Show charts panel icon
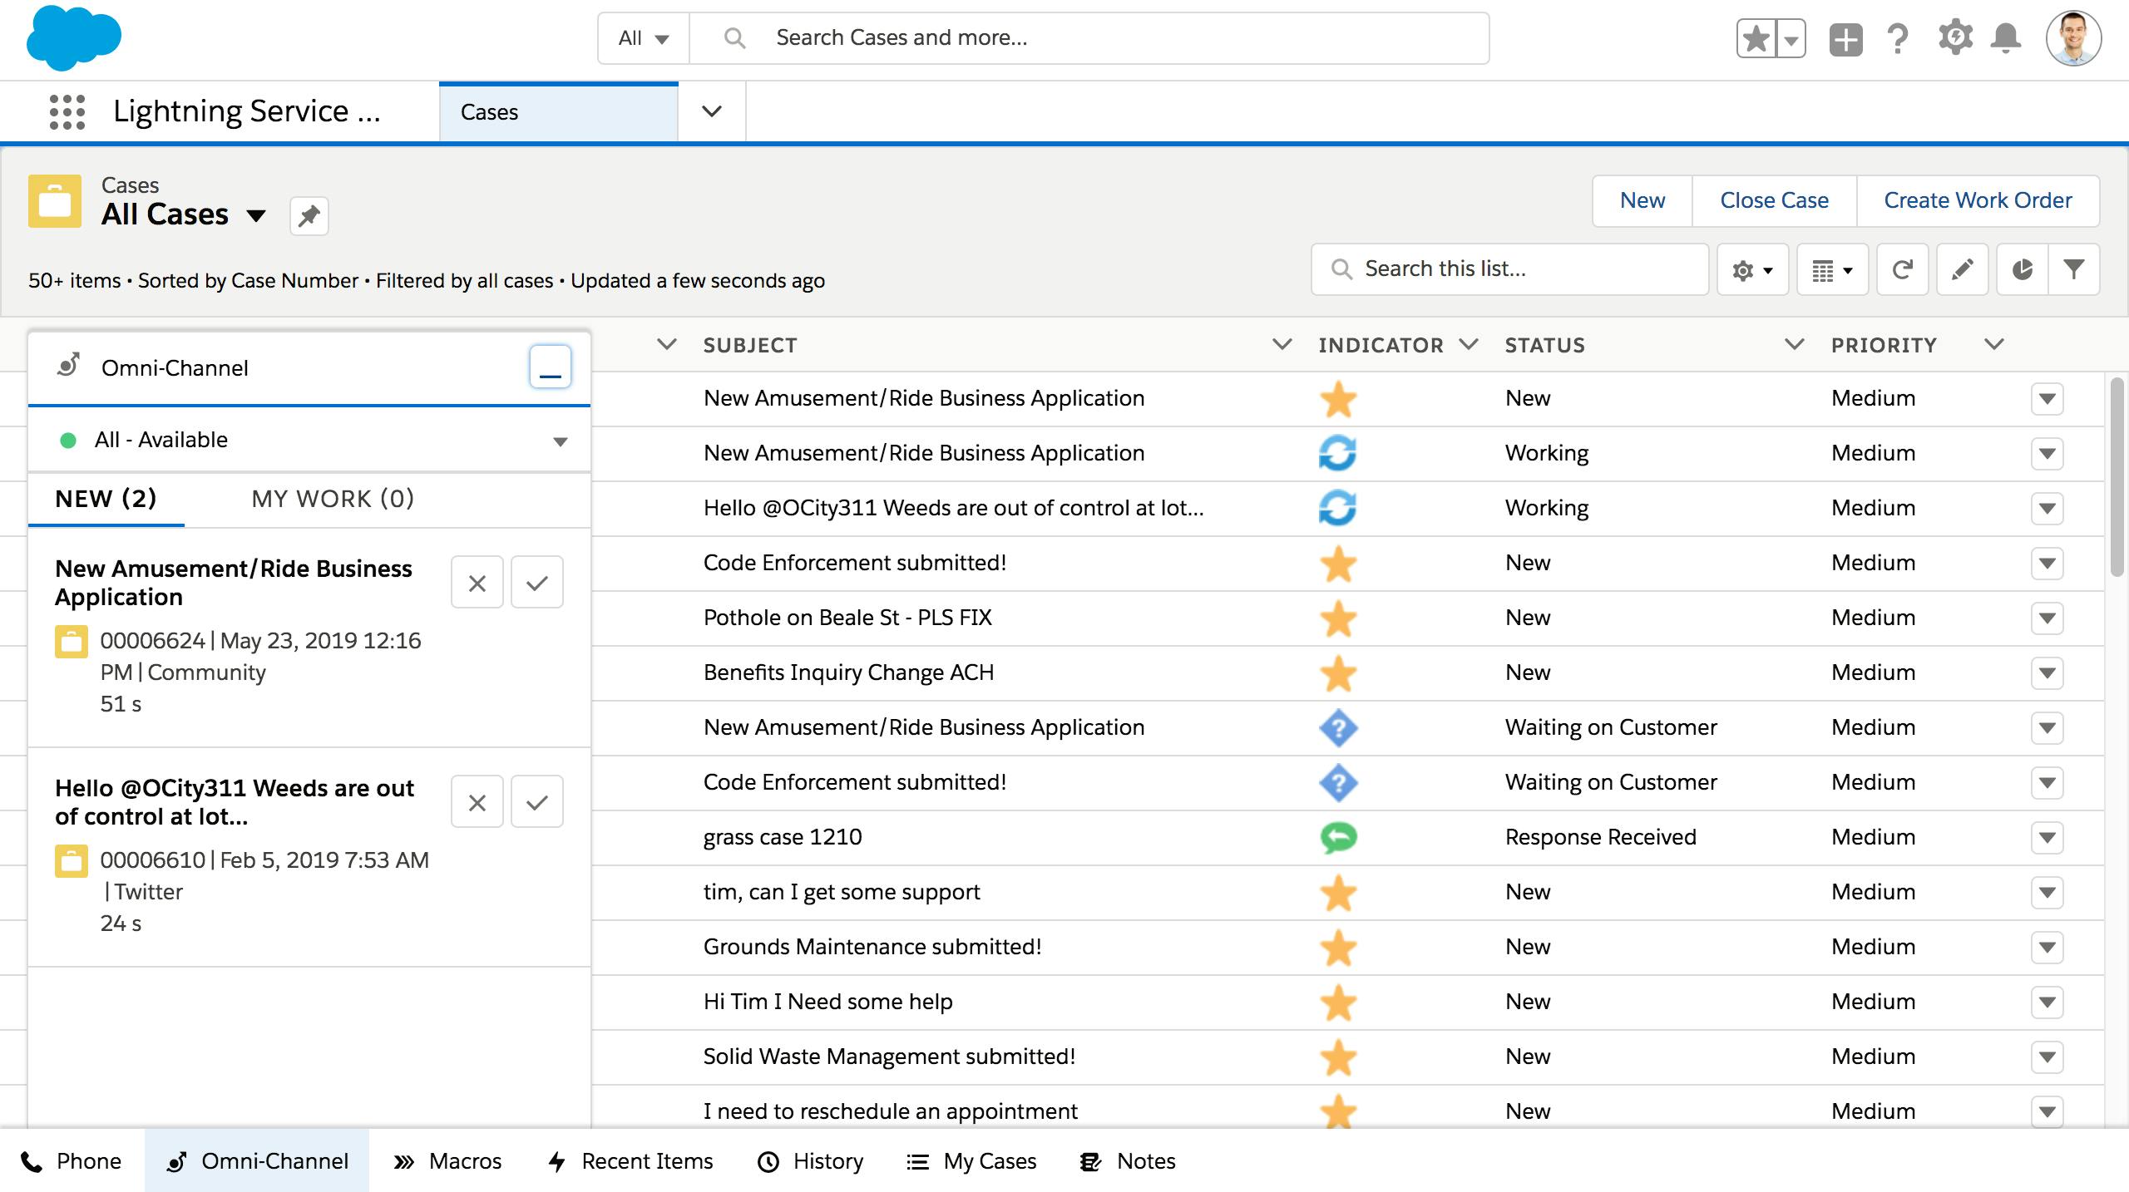The height and width of the screenshot is (1192, 2129). click(2023, 269)
